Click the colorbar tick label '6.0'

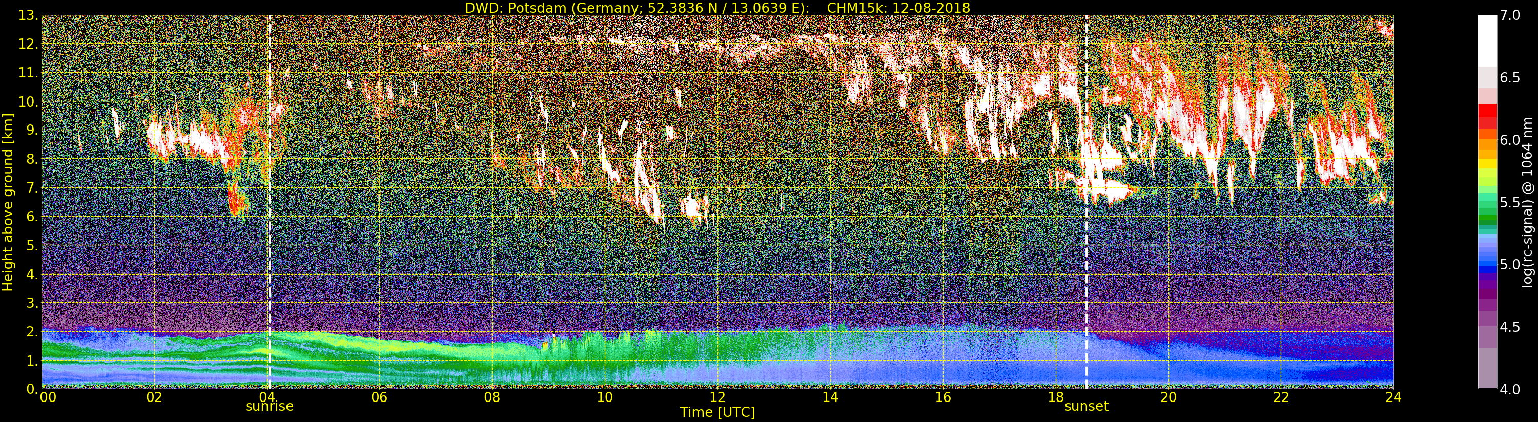pos(1510,140)
